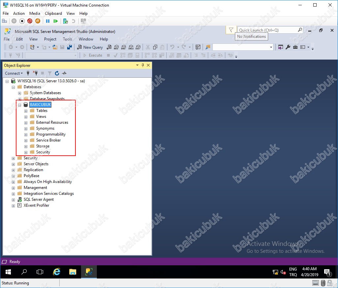Expand the System Databases folder

coord(20,93)
